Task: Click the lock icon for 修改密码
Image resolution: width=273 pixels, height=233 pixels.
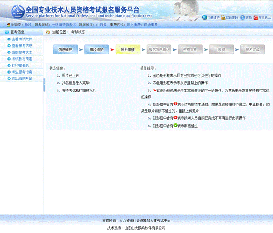Action: coord(223,17)
